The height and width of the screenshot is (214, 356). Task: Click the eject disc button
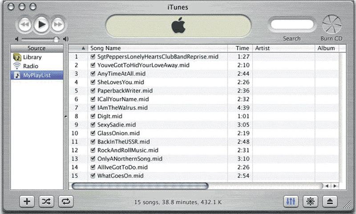coord(329,201)
